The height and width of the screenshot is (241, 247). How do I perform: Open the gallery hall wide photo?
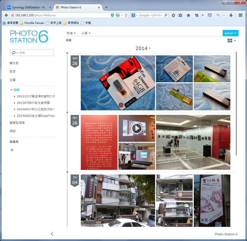tap(193, 142)
